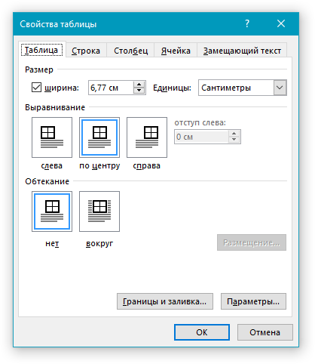Toggle the ширина width checkbox
This screenshot has height=364, width=315.
tap(36, 88)
